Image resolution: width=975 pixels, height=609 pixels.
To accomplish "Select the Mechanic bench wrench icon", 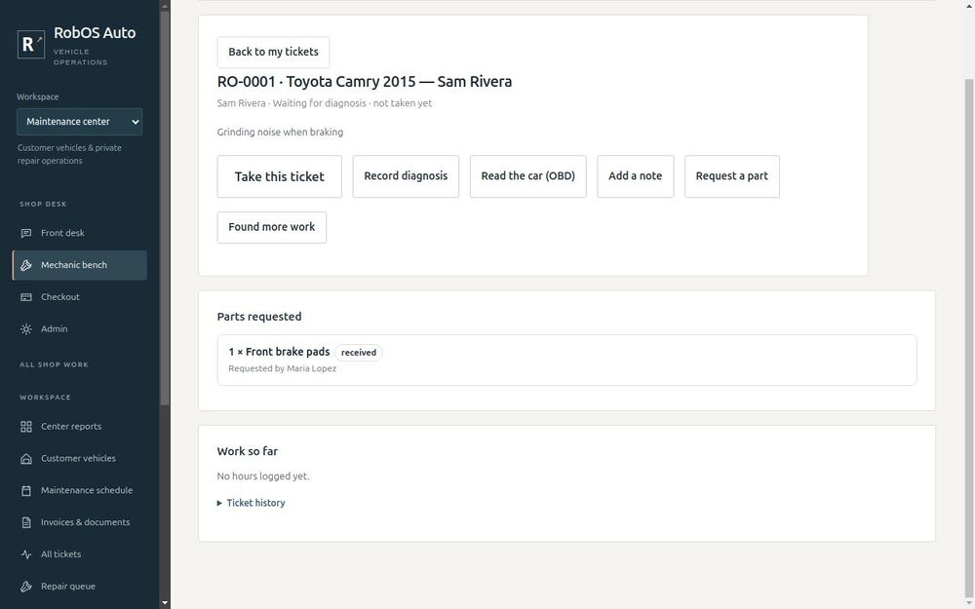I will point(26,265).
